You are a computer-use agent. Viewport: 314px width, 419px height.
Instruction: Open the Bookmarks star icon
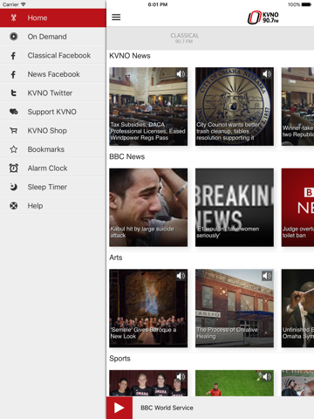(13, 149)
